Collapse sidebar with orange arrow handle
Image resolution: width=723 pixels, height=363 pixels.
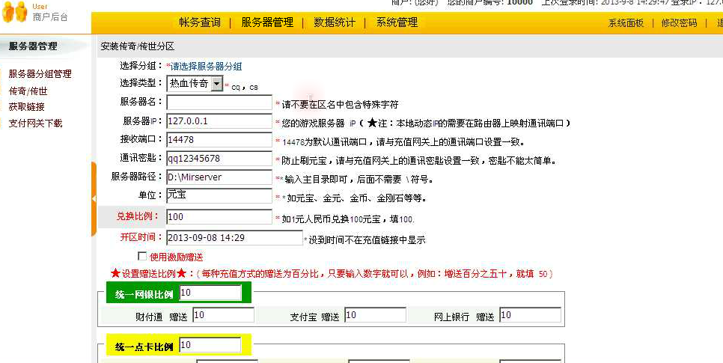coord(94,199)
